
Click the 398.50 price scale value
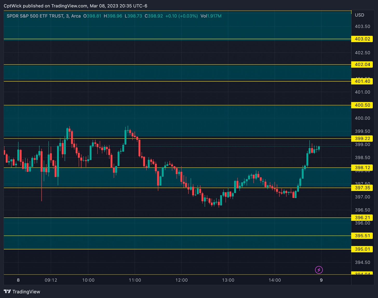(x=362, y=157)
